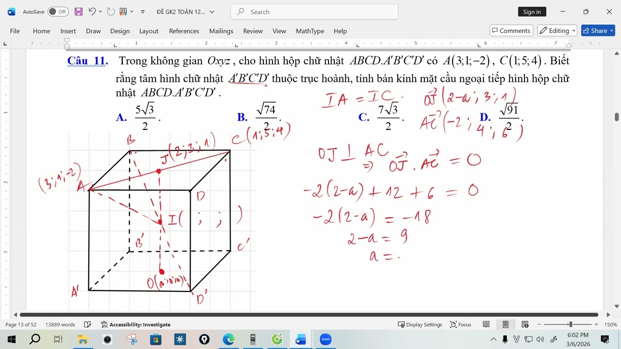Click the vertical scrollbar down arrow
Viewport: 621px width, 349px height.
click(x=617, y=306)
